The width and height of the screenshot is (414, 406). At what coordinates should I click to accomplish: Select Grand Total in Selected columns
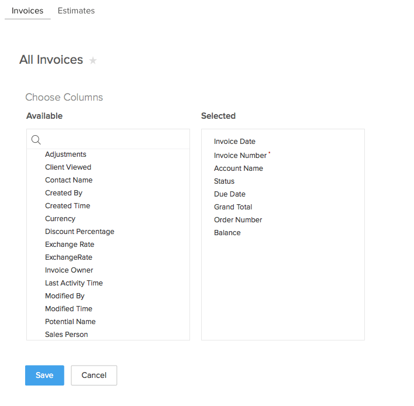pos(233,207)
